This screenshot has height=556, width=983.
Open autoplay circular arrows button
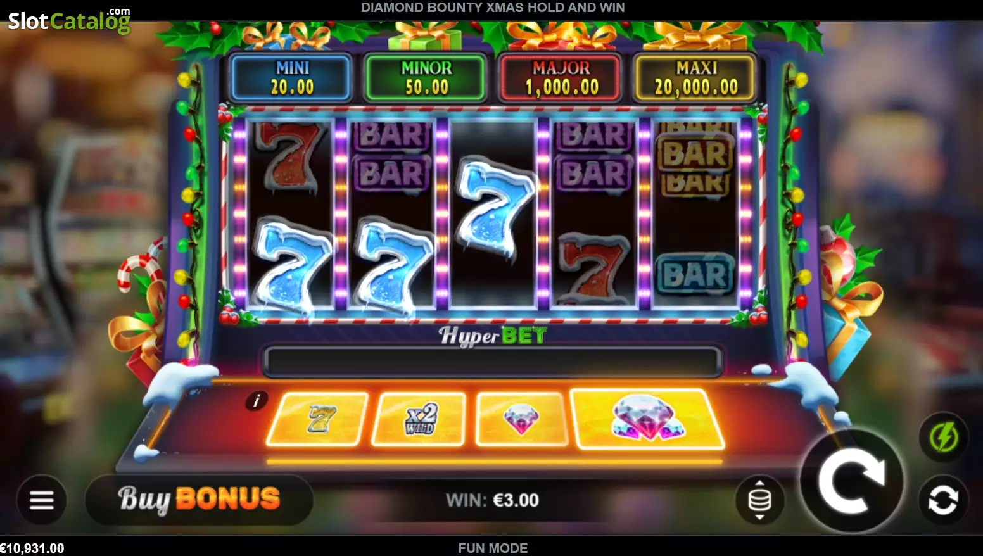(x=943, y=500)
